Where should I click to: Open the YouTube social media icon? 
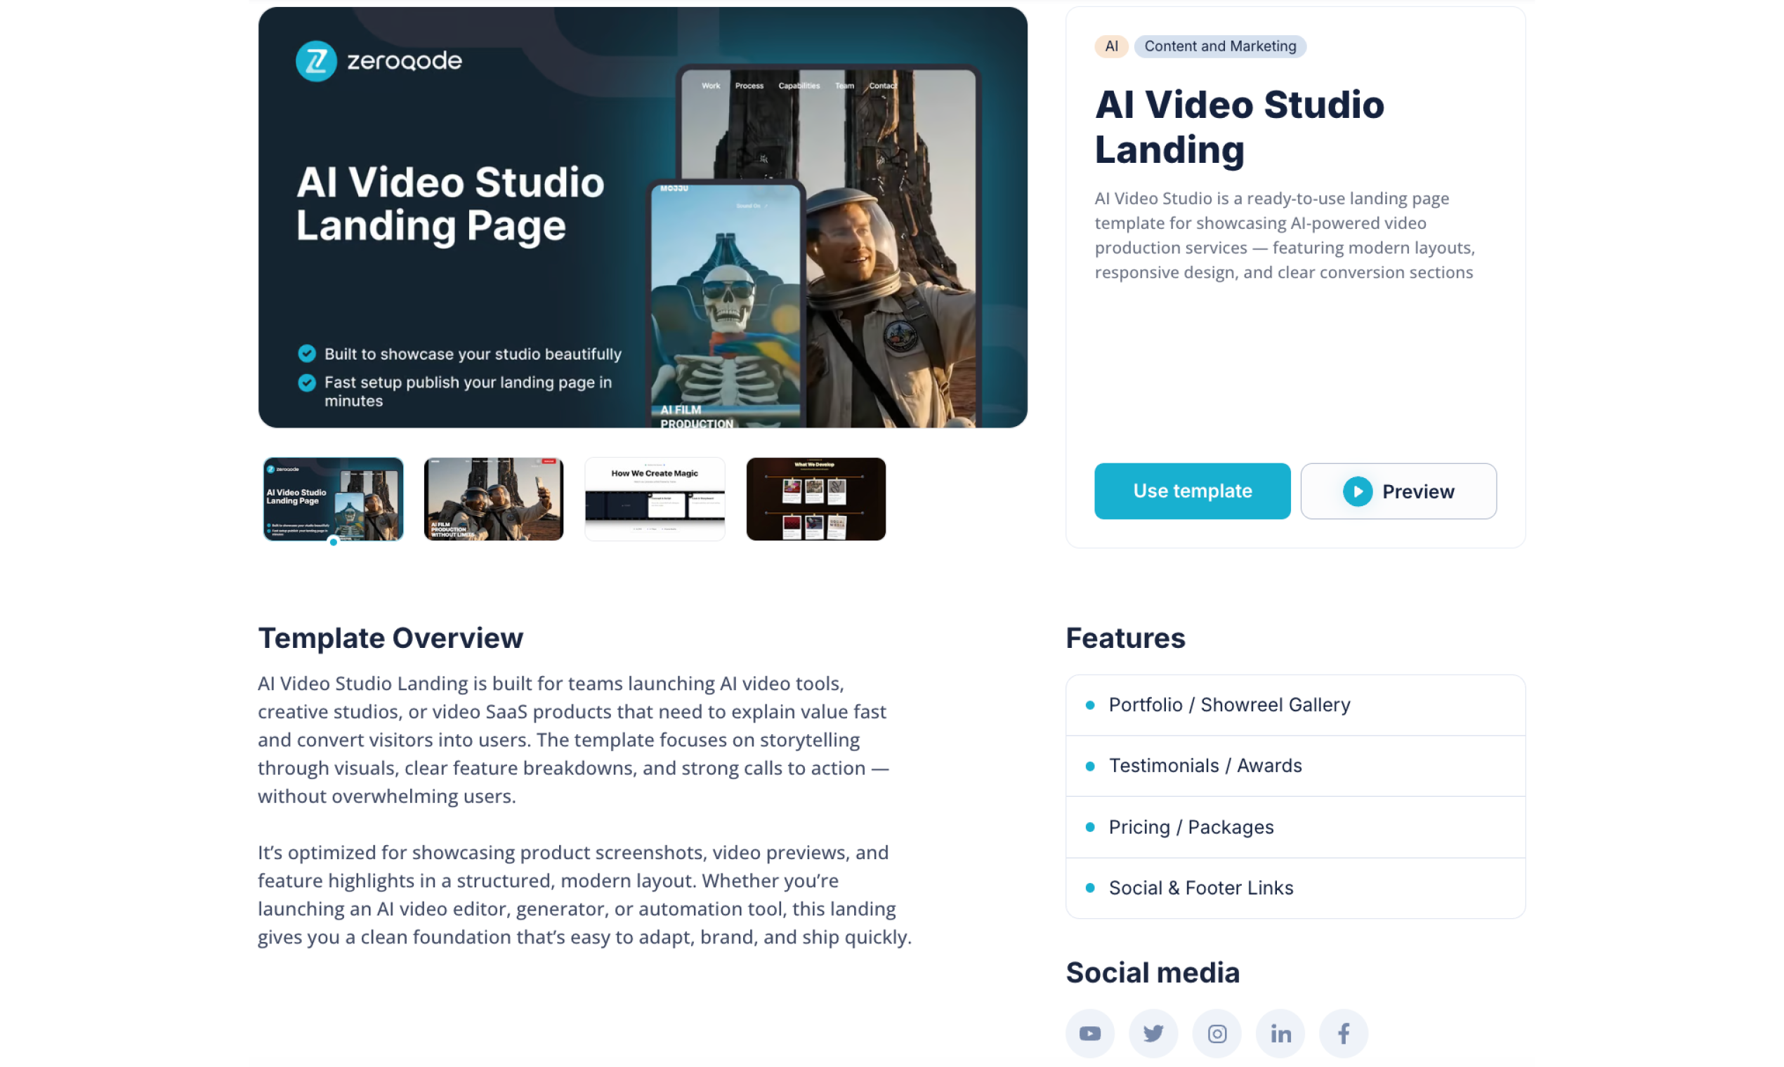tap(1090, 1033)
